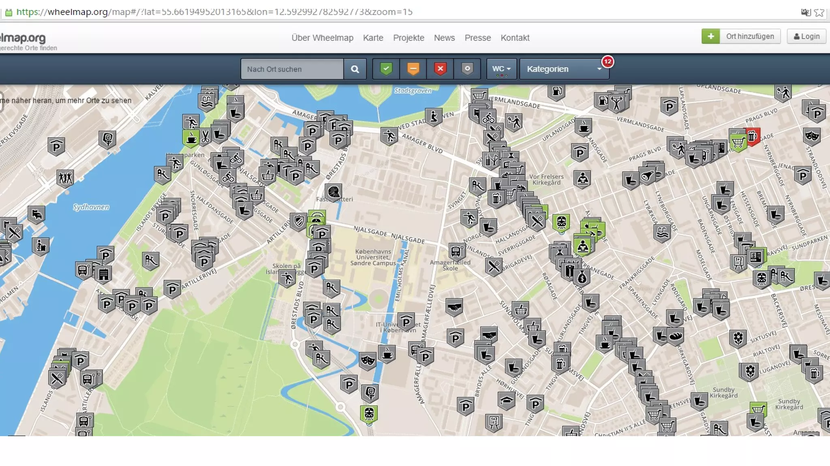Click the Login button
Image resolution: width=830 pixels, height=466 pixels.
pyautogui.click(x=806, y=36)
